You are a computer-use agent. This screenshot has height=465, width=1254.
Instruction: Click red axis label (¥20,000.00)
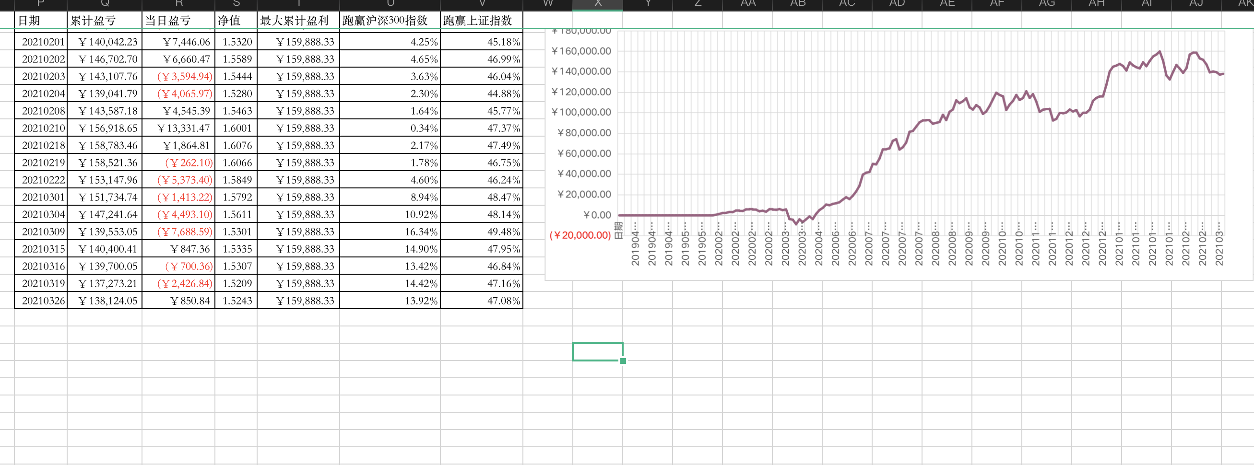coord(580,235)
